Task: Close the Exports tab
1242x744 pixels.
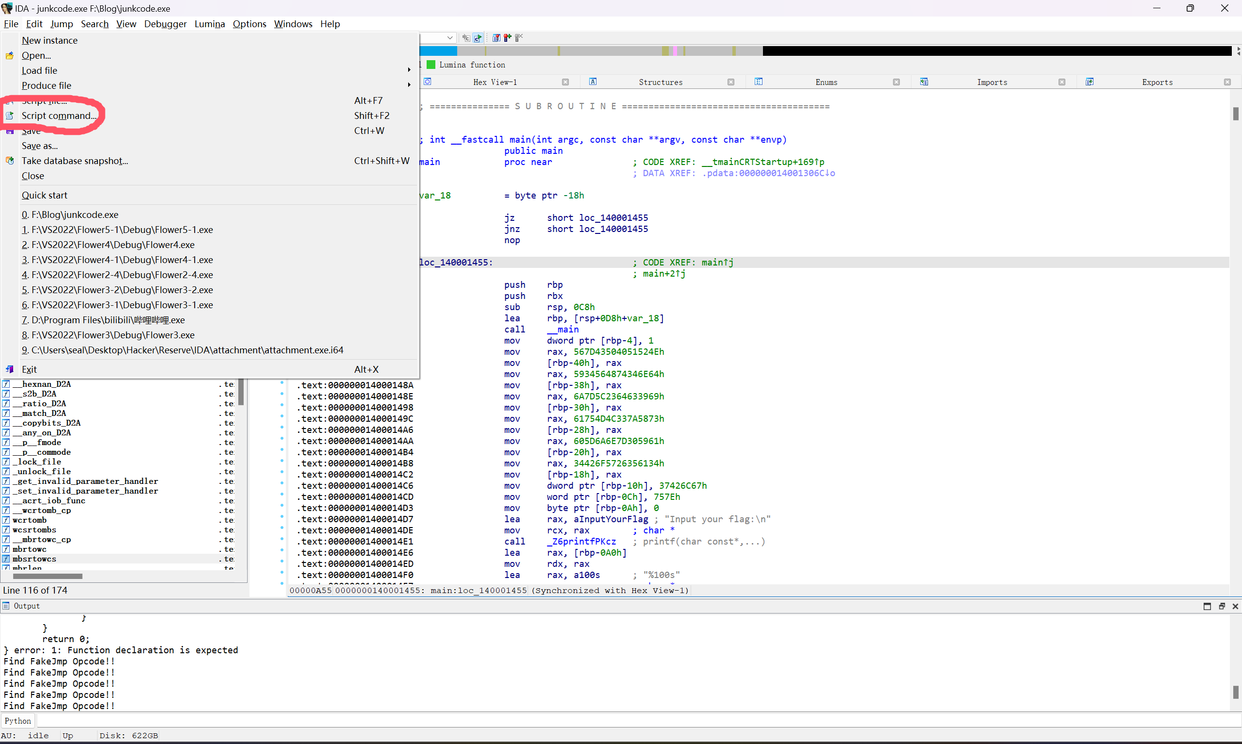Action: click(1227, 82)
